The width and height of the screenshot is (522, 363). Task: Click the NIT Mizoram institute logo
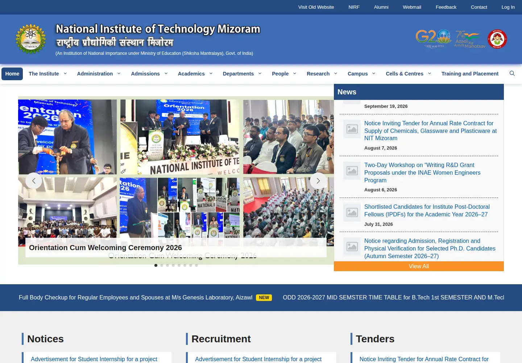tap(31, 39)
